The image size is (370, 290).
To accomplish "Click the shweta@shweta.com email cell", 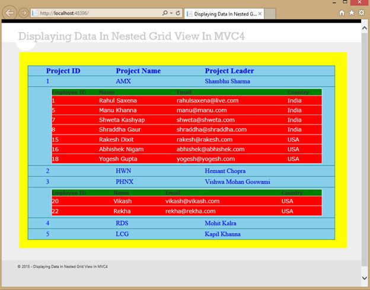I will pos(206,120).
